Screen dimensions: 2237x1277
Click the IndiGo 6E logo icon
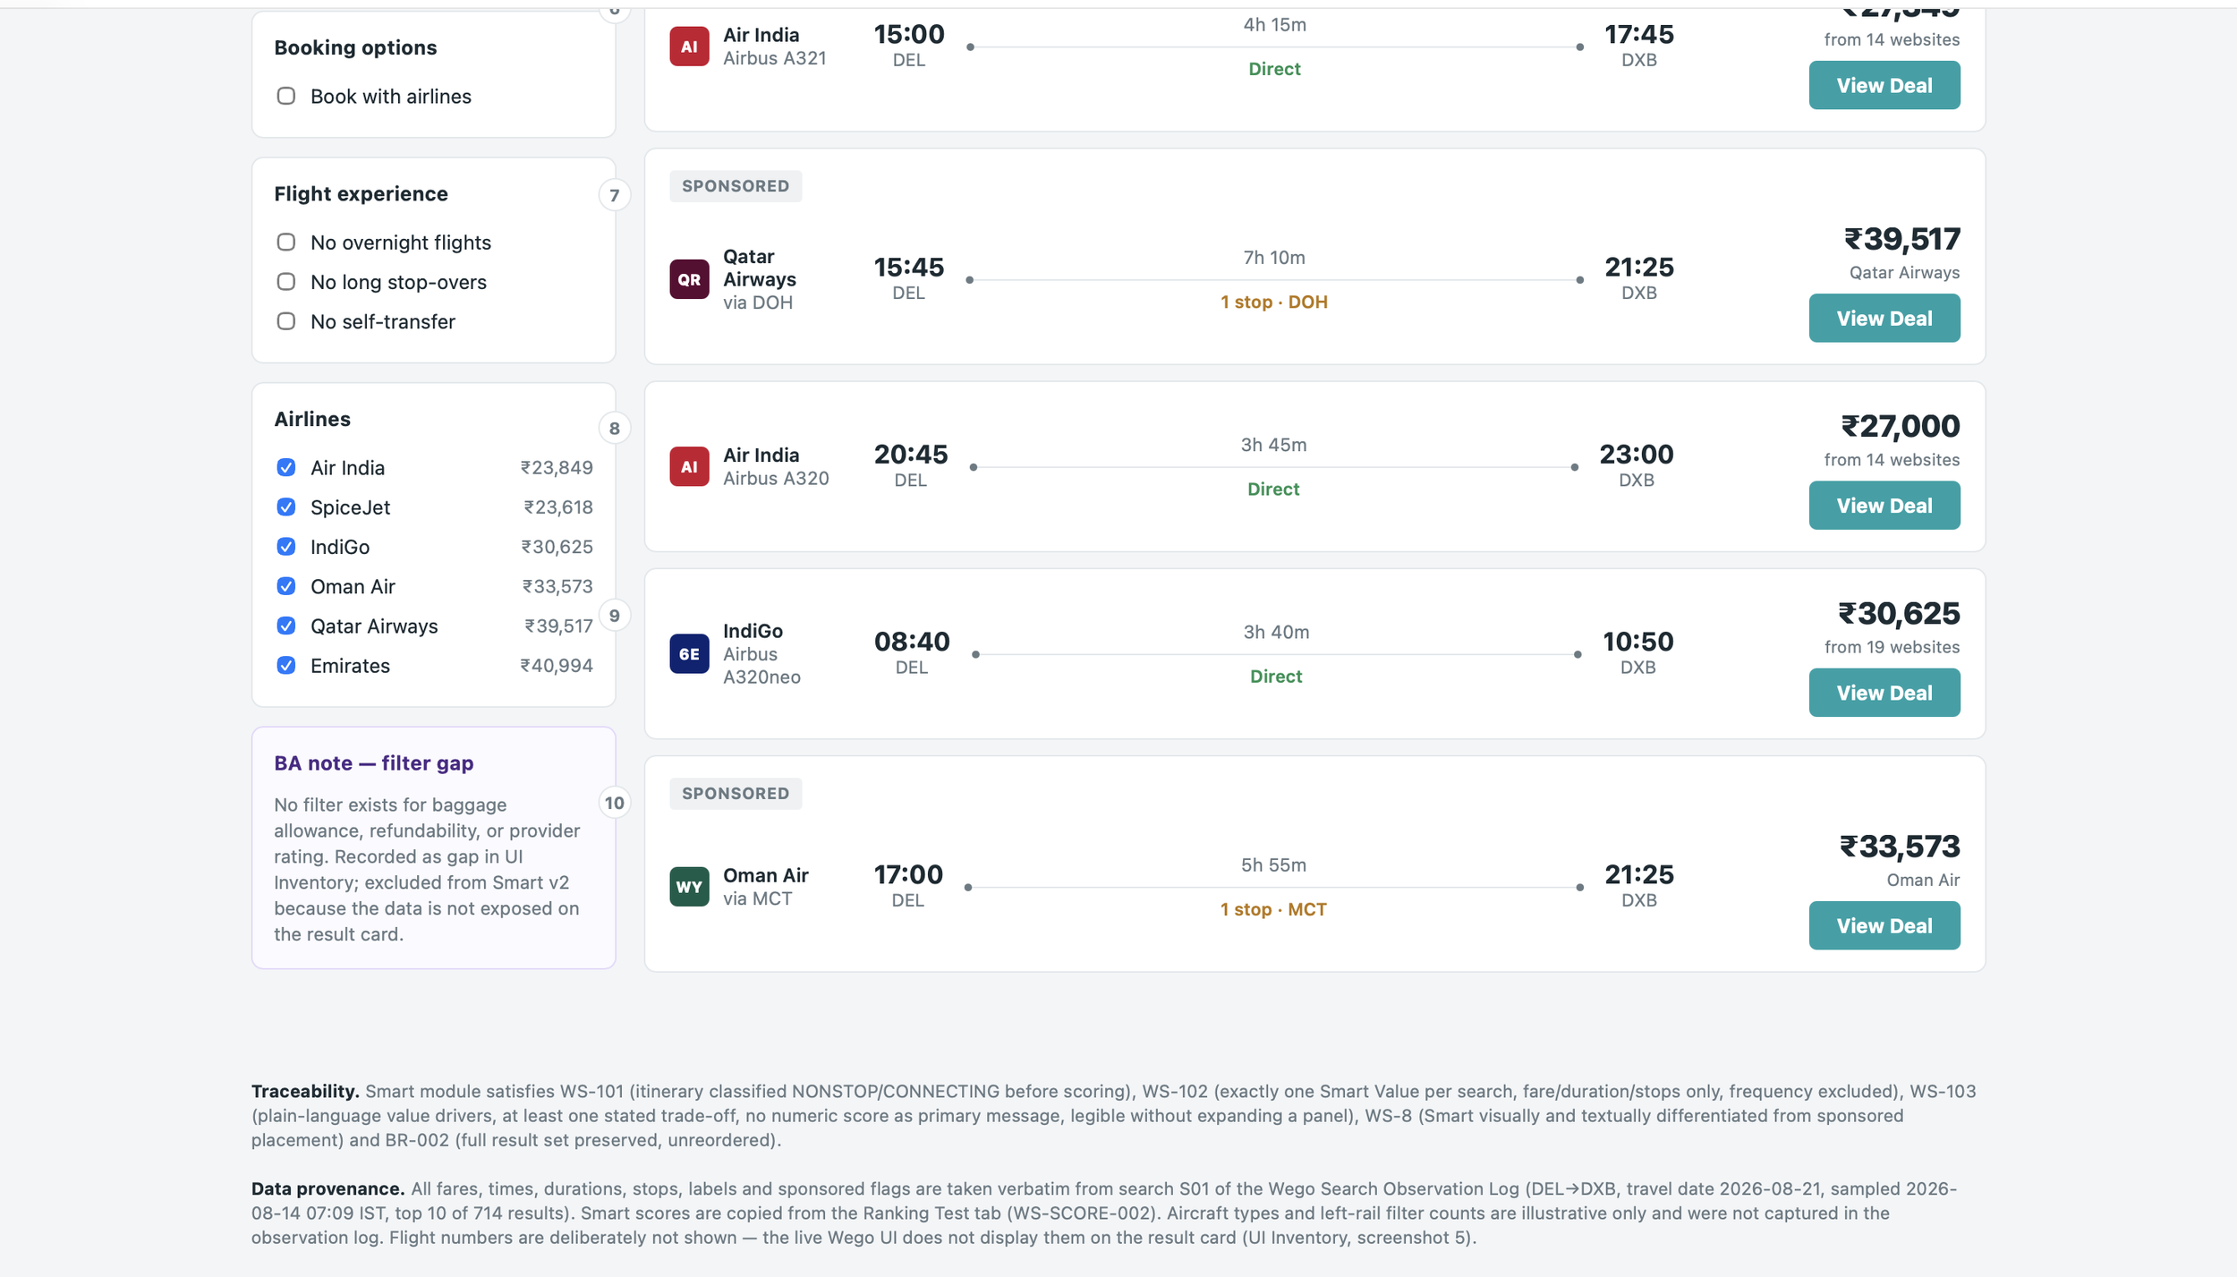coord(689,653)
